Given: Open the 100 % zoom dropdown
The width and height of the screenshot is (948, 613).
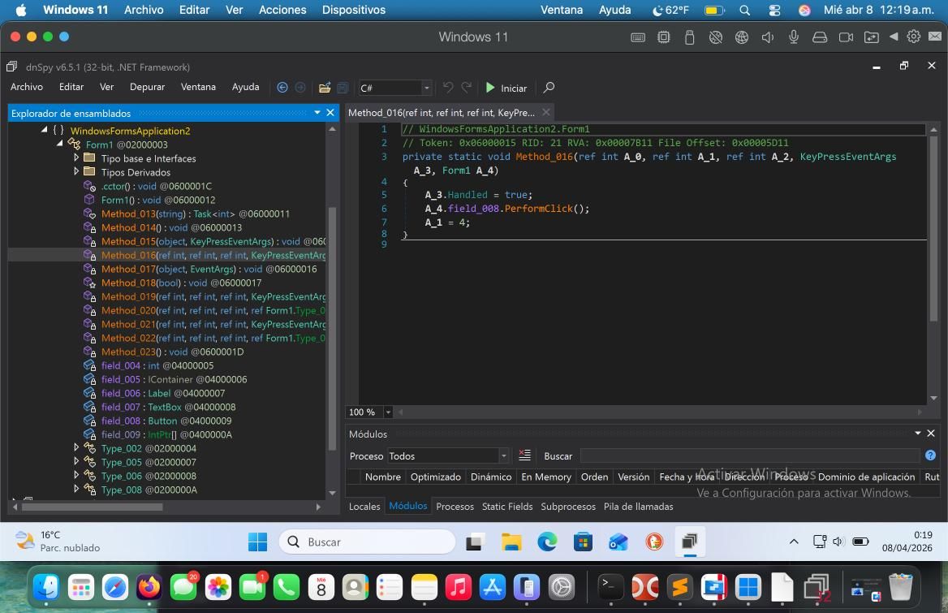Looking at the screenshot, I should 388,412.
